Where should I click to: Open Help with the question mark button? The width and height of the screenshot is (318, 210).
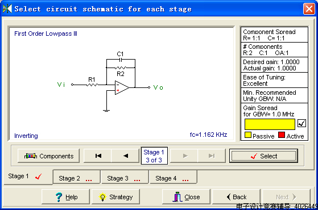(65, 196)
